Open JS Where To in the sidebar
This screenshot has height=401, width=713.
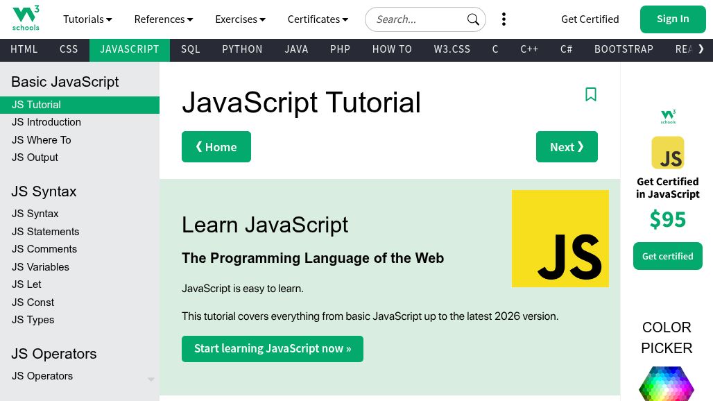[80, 140]
